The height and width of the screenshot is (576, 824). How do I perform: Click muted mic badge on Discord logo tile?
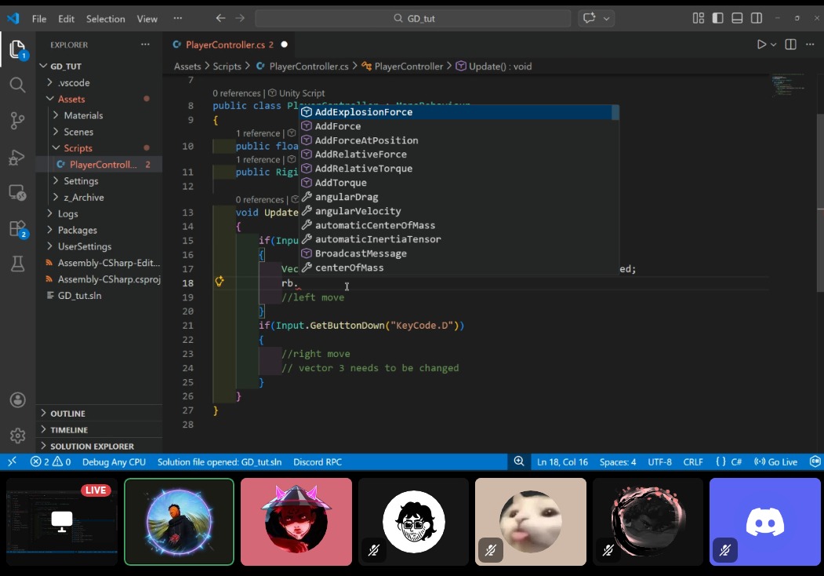coord(725,551)
